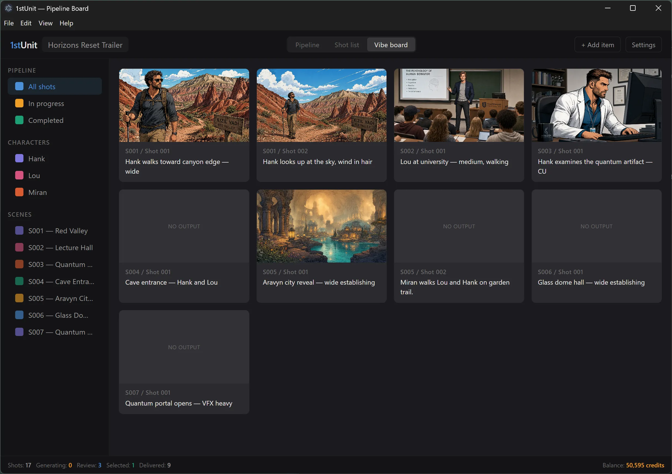Select scene S001 — Red Valley
This screenshot has width=672, height=474.
pyautogui.click(x=55, y=231)
